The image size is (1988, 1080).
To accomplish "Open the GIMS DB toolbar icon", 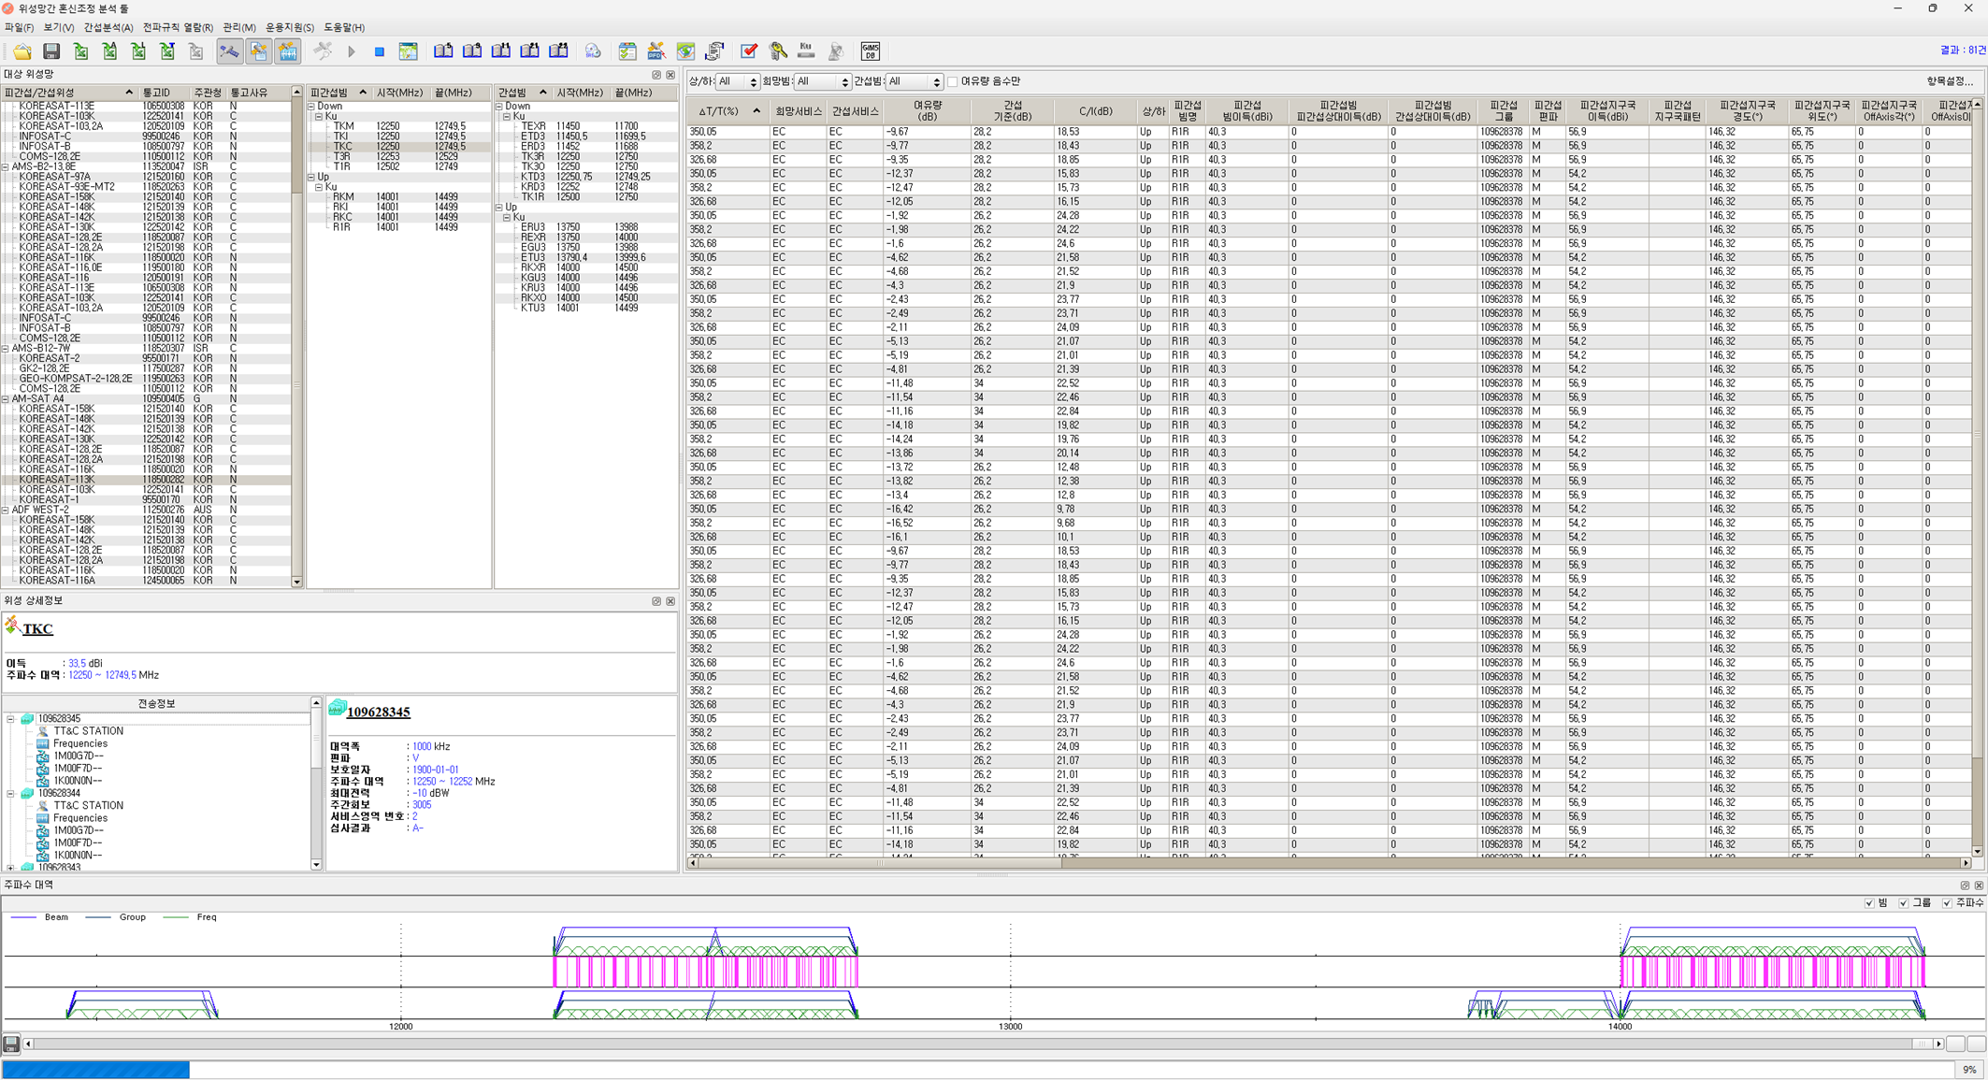I will pyautogui.click(x=870, y=51).
